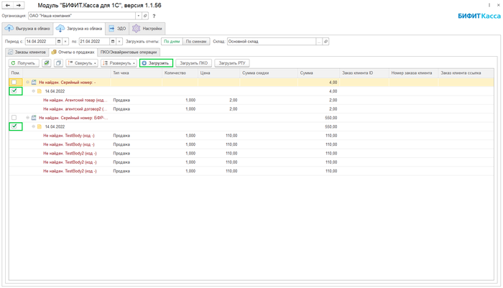Click the cash register icon in the first serial number row
Screen dimensions: 503x288
click(34, 83)
